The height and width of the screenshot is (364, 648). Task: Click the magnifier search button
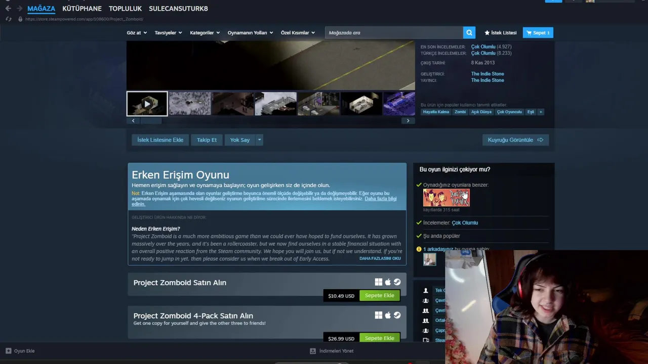coord(469,33)
